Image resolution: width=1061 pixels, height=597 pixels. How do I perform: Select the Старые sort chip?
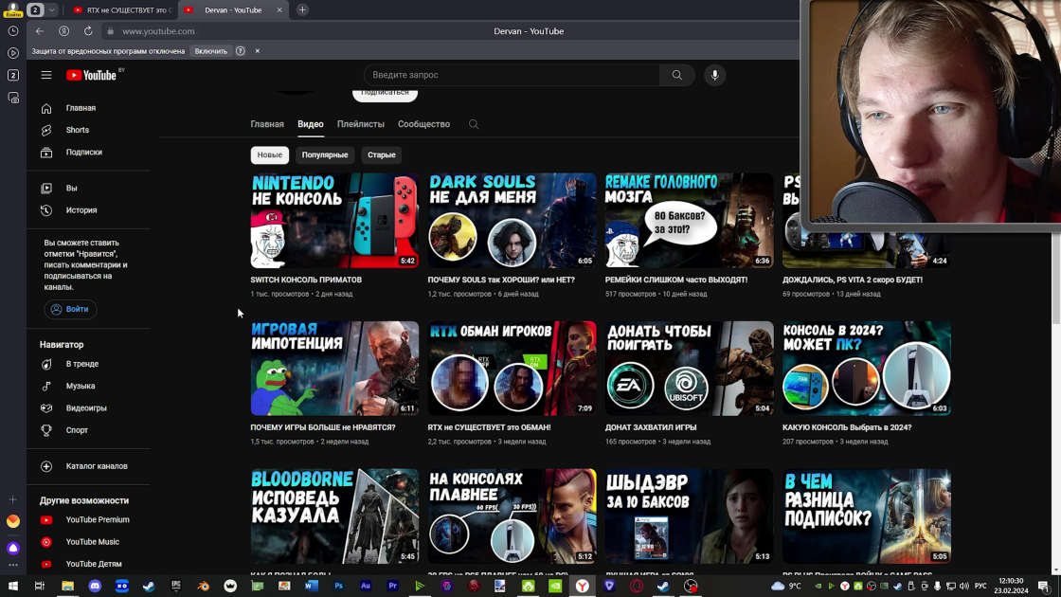[x=382, y=155]
